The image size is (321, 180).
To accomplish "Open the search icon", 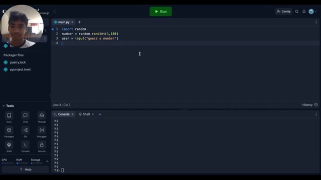I will pyautogui.click(x=297, y=11).
